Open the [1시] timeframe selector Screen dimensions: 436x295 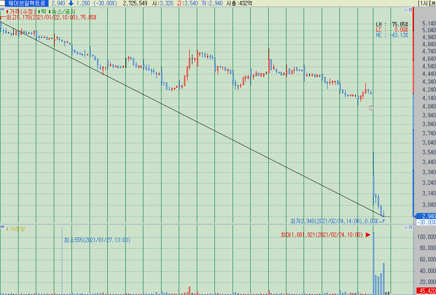click(423, 4)
